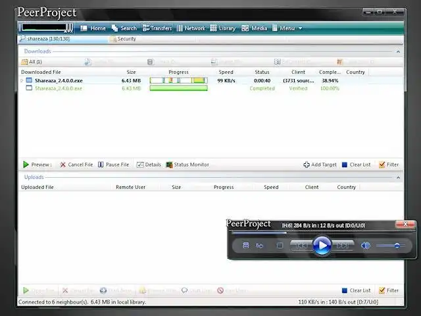Click the faded Browse User folder icon
Viewport: 421px width, 316px height.
coord(142,290)
